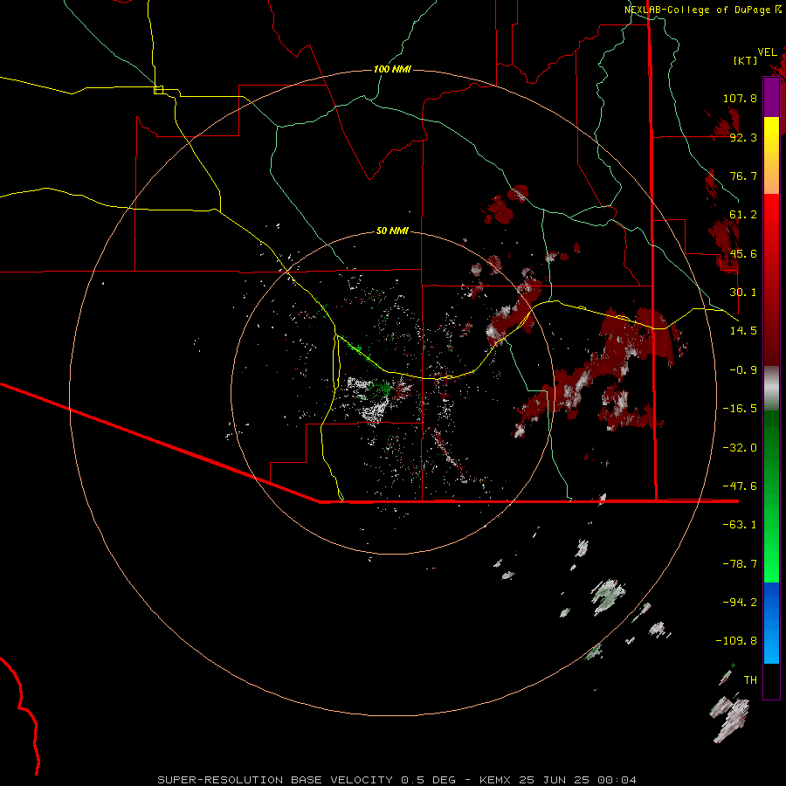Click the green inbound velocity patch near radar center
Image resolution: width=786 pixels, height=786 pixels.
[380, 388]
